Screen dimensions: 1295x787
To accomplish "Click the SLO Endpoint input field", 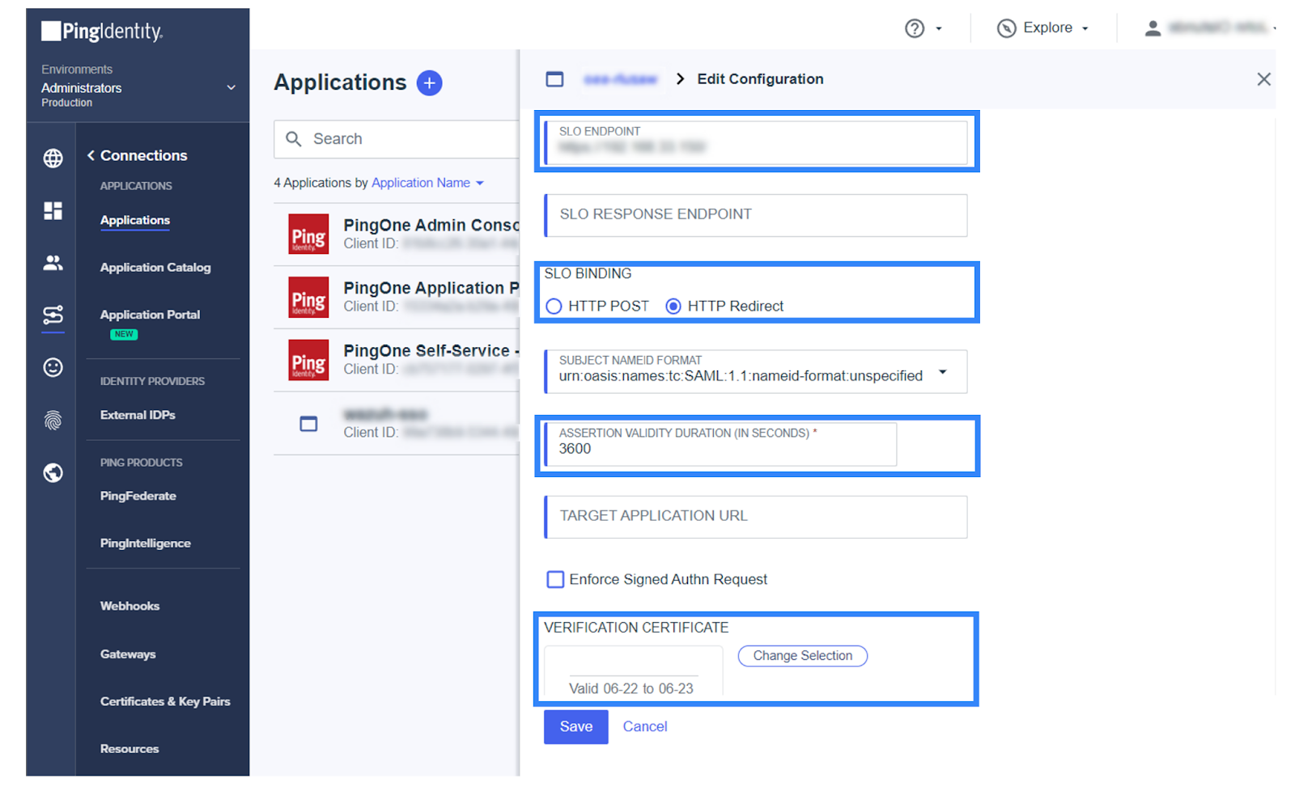I will [x=756, y=142].
